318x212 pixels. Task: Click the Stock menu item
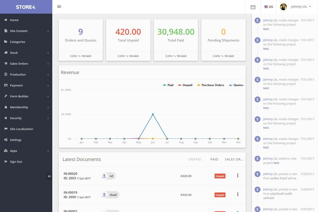[14, 53]
